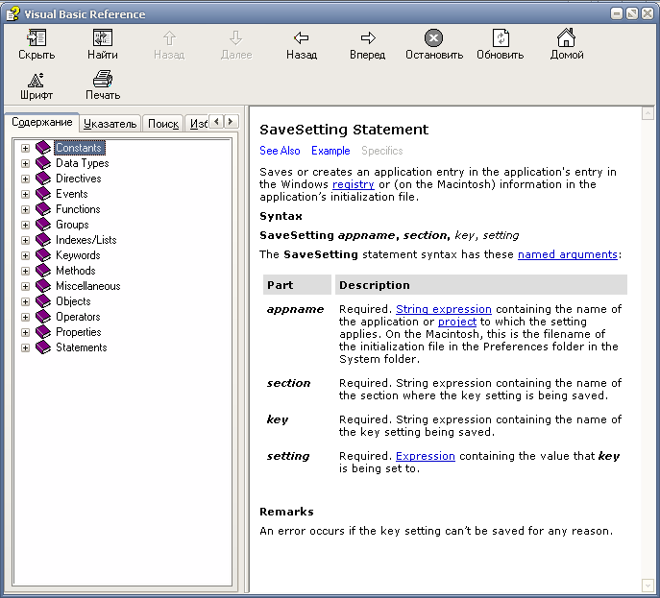Viewport: 660px width, 598px height.
Task: Click the Найти (Find) toolbar icon
Action: click(x=103, y=38)
